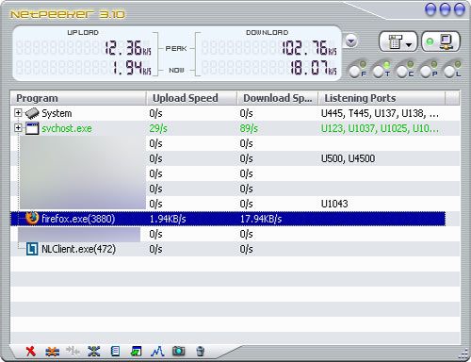Toggle the L round button
Viewport: 471px width, 362px height.
[449, 72]
